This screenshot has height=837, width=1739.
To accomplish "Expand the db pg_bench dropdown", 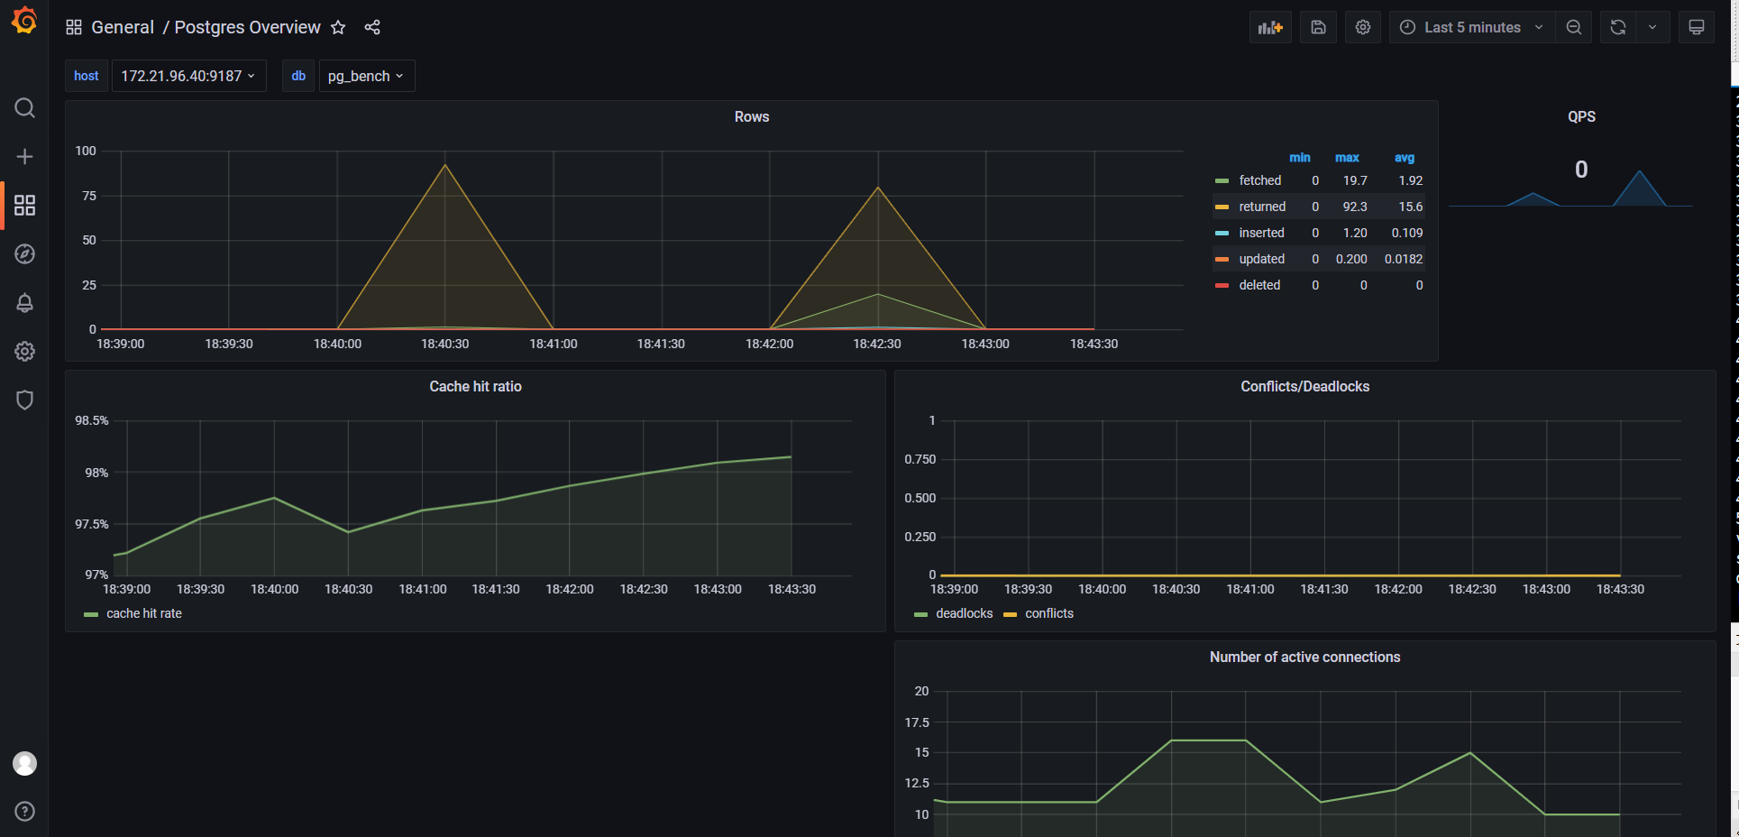I will point(366,76).
